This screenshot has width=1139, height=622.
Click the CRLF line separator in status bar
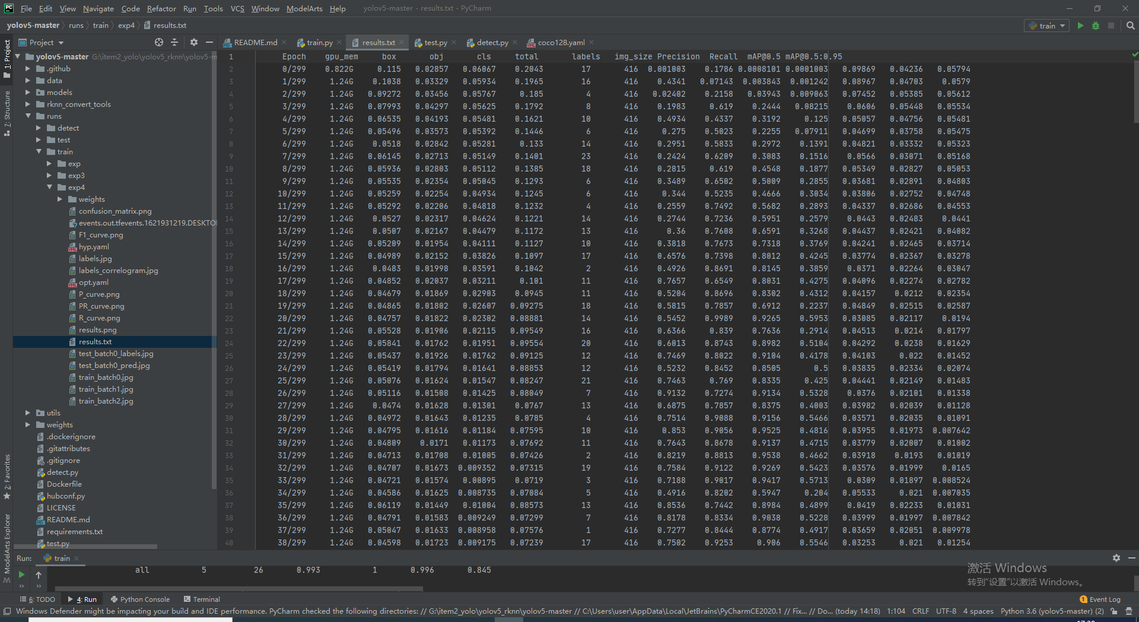tap(921, 611)
